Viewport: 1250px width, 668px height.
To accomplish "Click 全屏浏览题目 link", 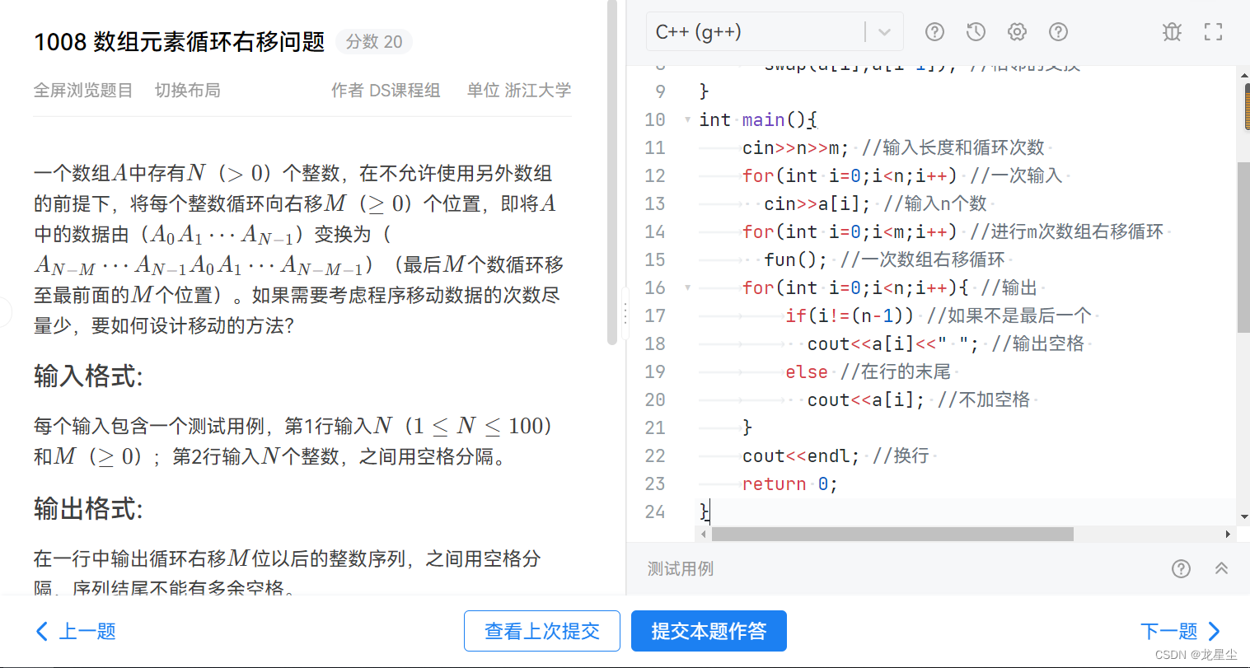I will 83,91.
